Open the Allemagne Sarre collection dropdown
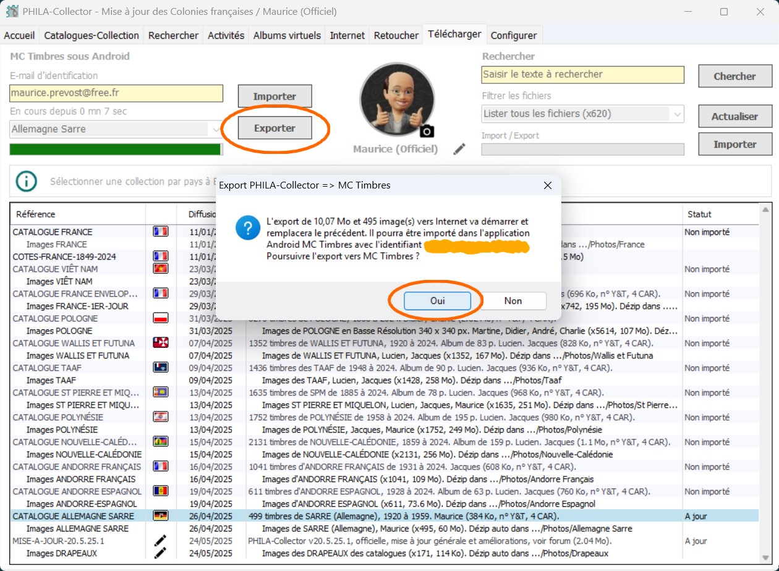Viewport: 779px width, 571px height. (116, 129)
